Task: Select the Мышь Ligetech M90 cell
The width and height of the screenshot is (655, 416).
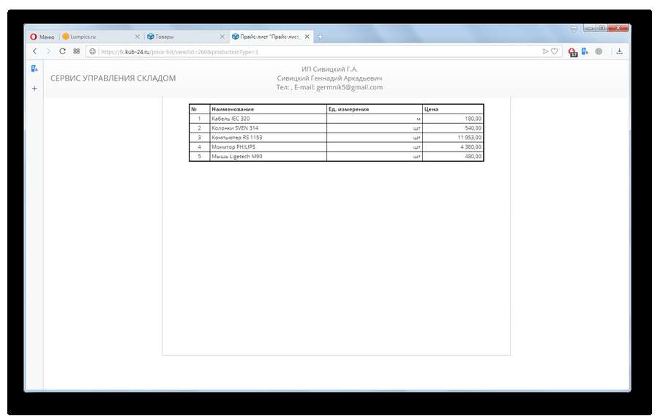Action: 268,156
